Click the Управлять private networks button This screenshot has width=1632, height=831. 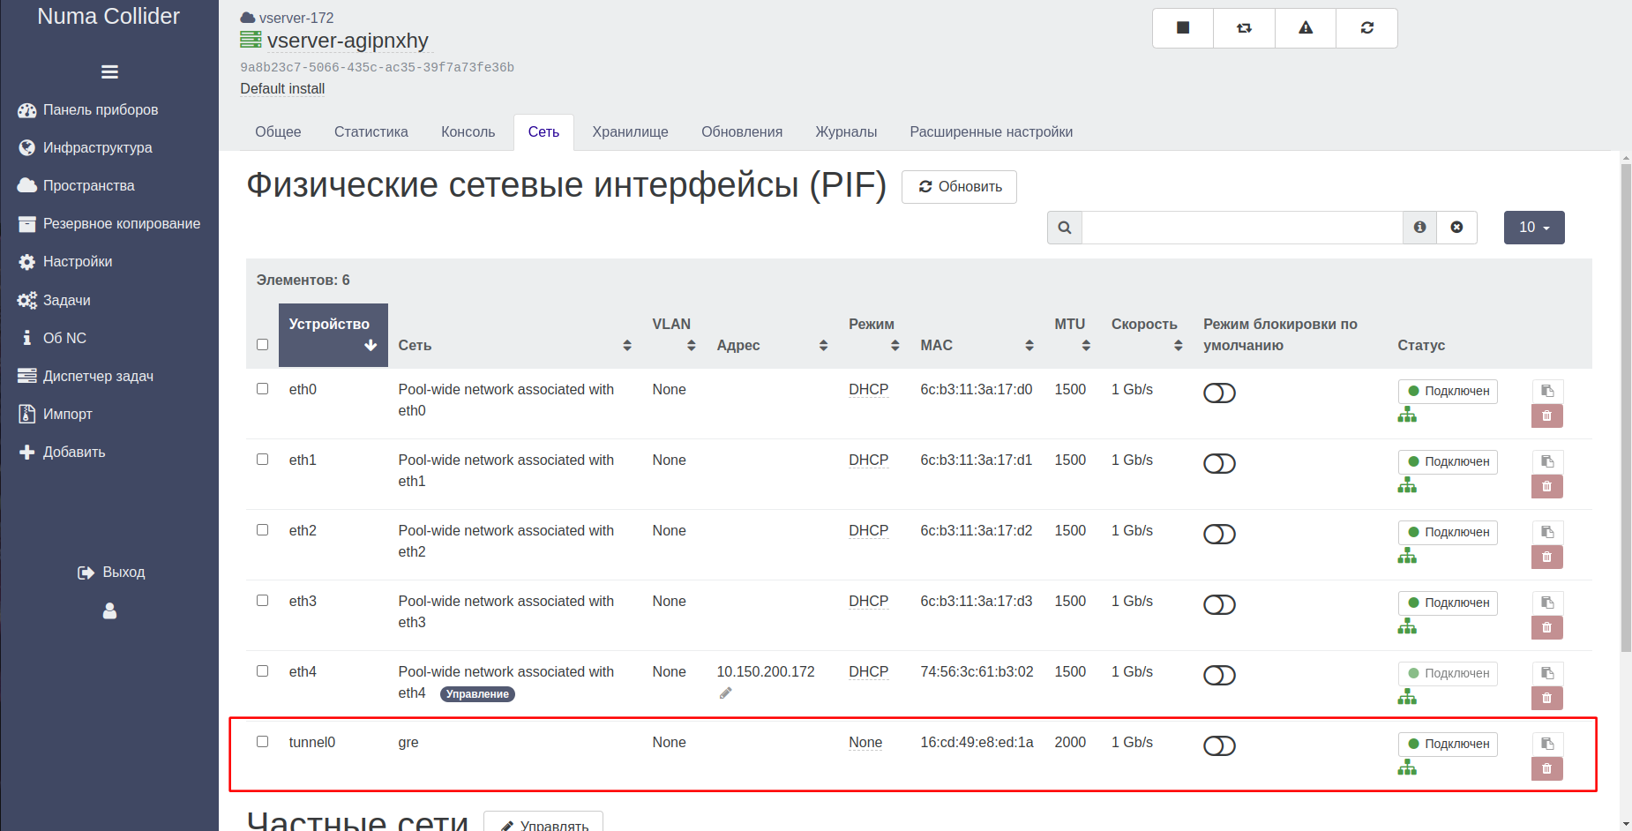click(543, 822)
